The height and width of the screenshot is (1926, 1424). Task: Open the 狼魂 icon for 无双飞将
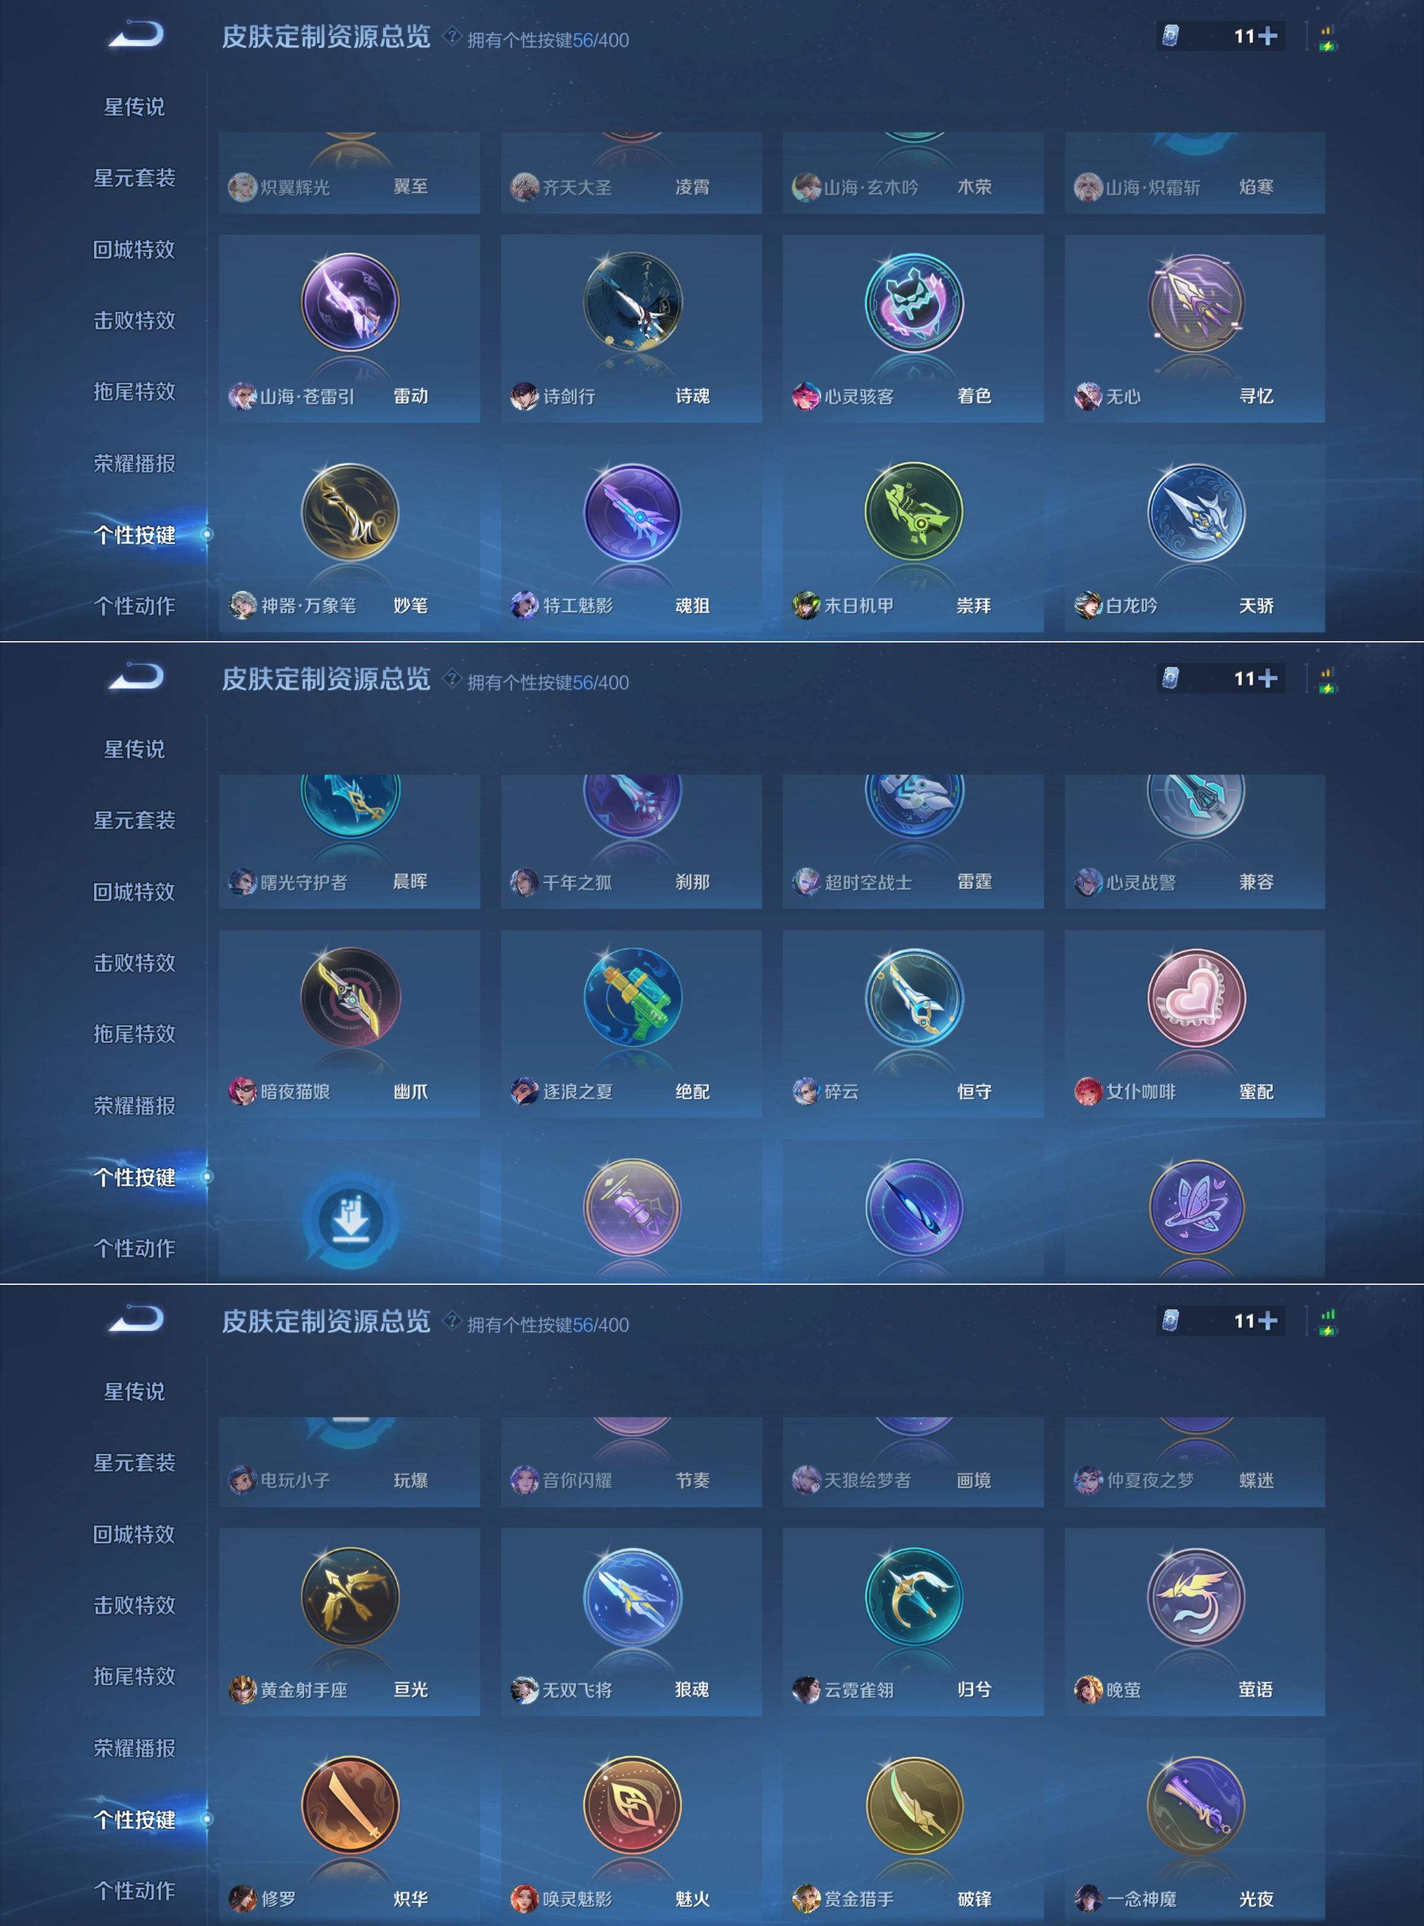[x=632, y=1596]
